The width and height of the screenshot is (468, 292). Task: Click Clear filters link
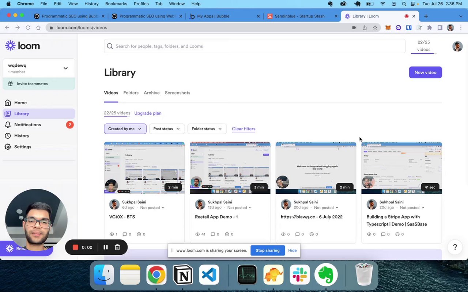point(244,128)
